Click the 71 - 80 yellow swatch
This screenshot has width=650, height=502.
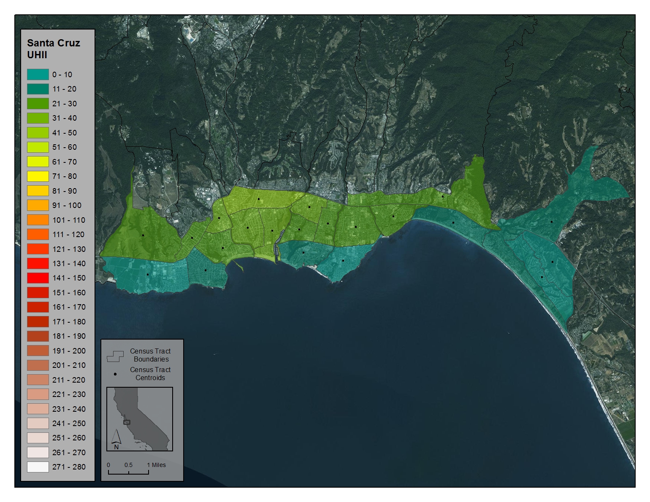[x=38, y=176]
